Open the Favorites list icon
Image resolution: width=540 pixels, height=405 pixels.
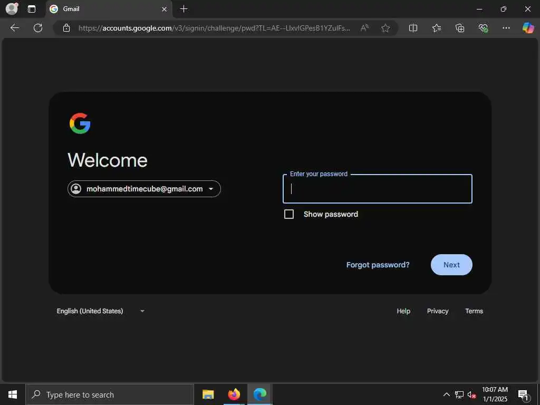click(436, 28)
